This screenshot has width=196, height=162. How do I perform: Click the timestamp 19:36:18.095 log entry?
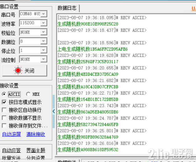click(x=102, y=18)
